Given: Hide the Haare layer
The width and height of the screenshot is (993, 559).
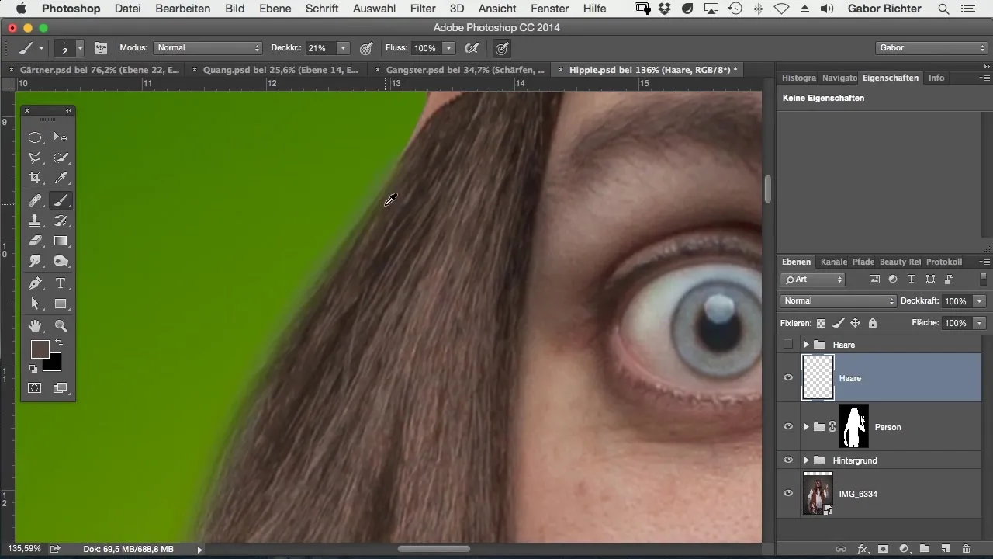Looking at the screenshot, I should (x=788, y=378).
